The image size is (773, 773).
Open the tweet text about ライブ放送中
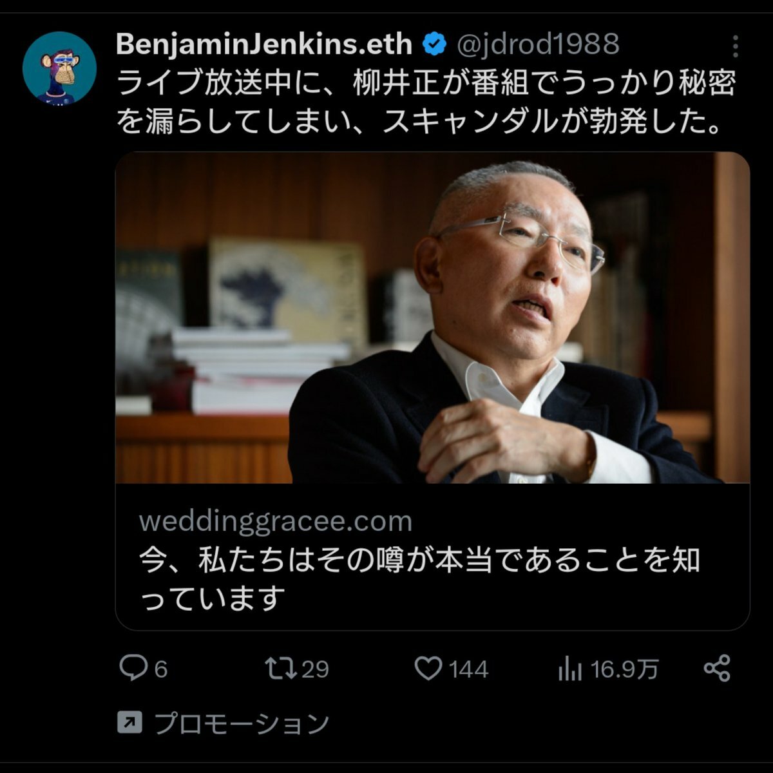(426, 102)
